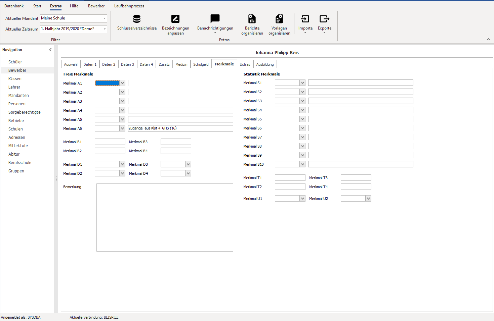Viewport: 494px width, 321px height.
Task: Collapse the ribbon with the chevron
Action: click(488, 40)
